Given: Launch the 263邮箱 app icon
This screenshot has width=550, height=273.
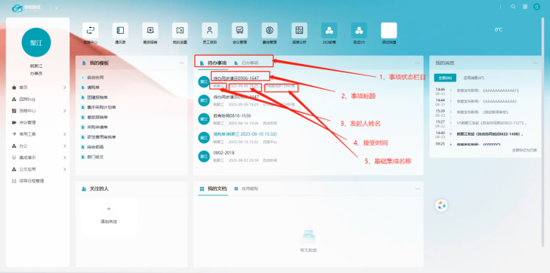Looking at the screenshot, I should click(329, 30).
